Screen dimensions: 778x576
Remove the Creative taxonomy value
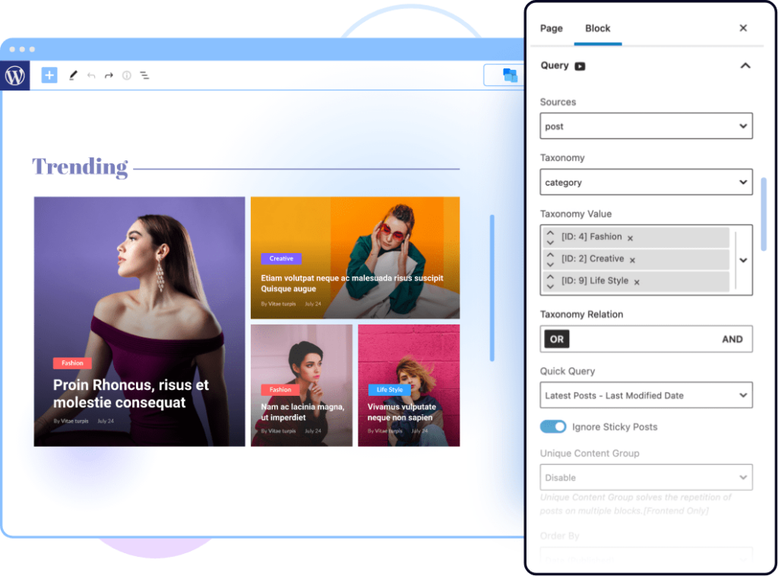coord(632,261)
